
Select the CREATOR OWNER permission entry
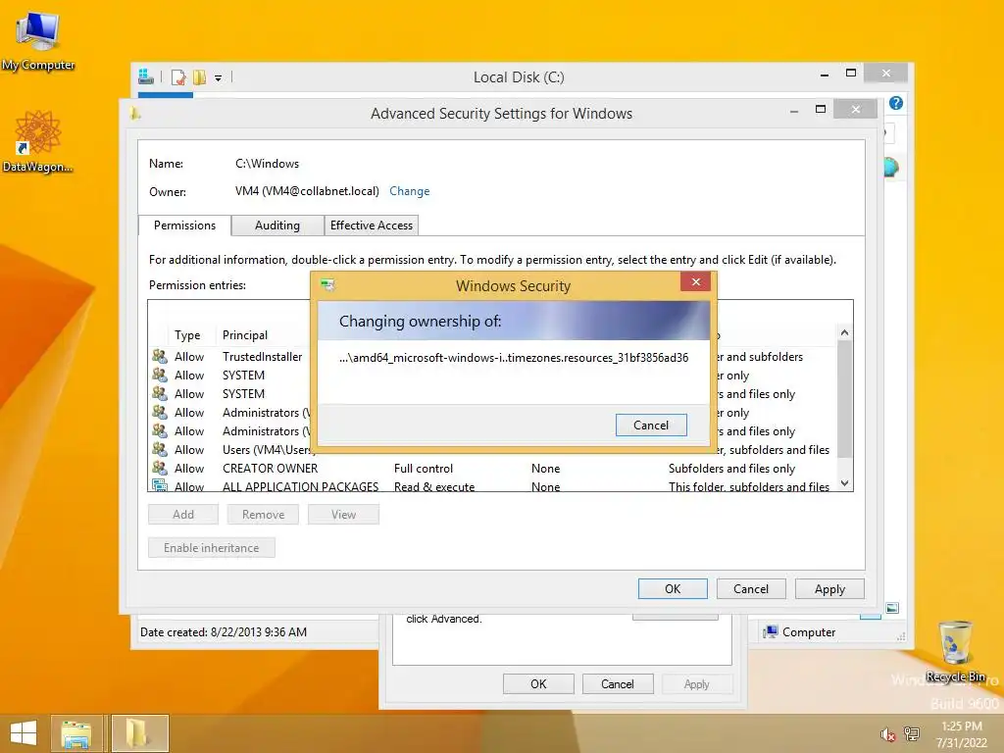(x=493, y=469)
